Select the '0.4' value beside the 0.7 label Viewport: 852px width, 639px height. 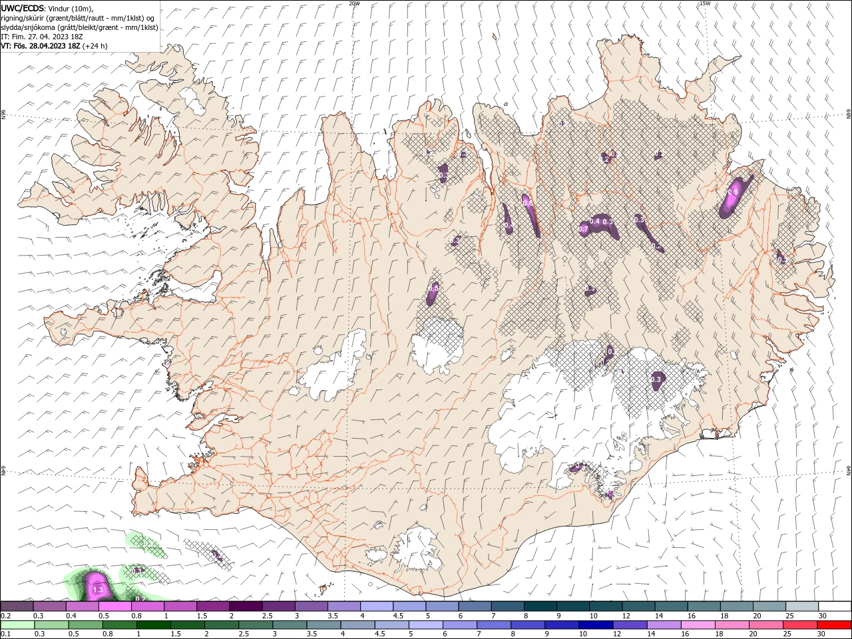(595, 222)
